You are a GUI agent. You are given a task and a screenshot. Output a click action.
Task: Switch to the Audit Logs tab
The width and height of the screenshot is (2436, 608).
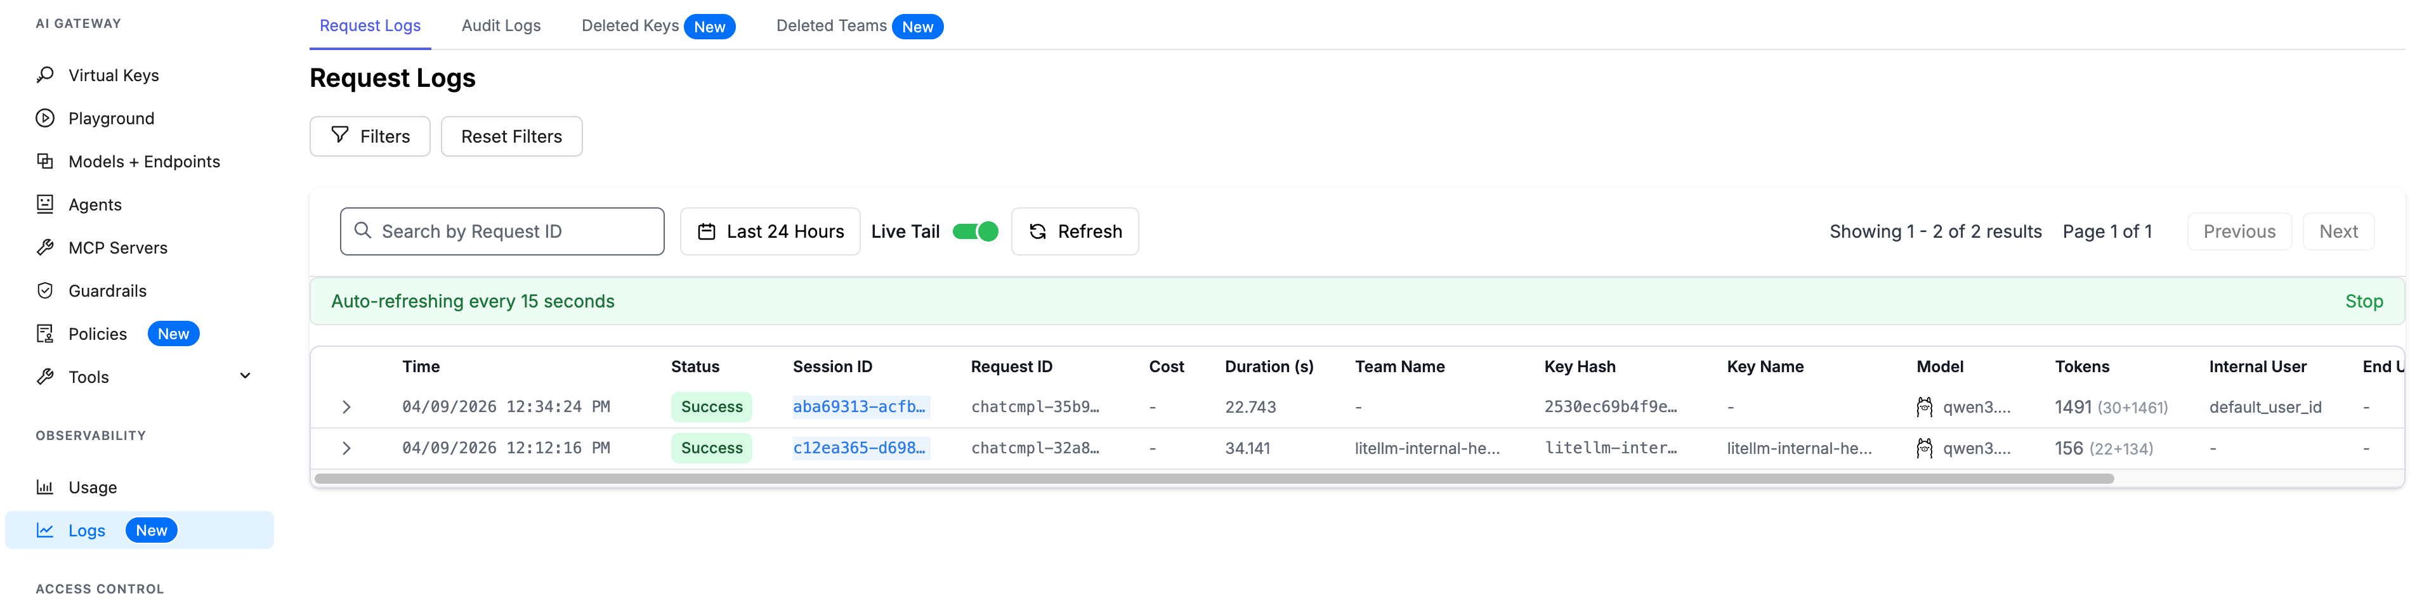click(x=501, y=25)
